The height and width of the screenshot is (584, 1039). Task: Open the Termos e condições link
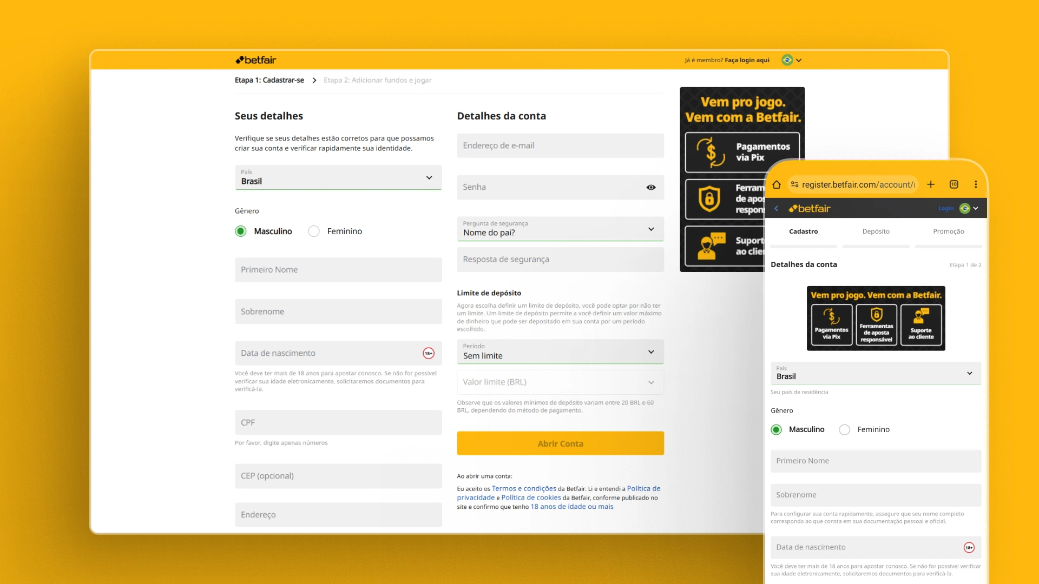click(x=524, y=488)
